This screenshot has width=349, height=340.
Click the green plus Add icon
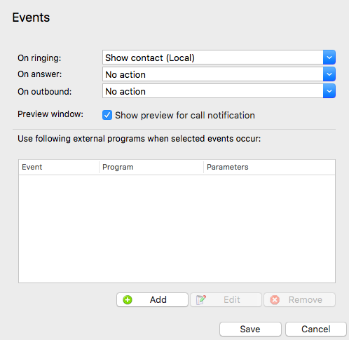point(128,300)
